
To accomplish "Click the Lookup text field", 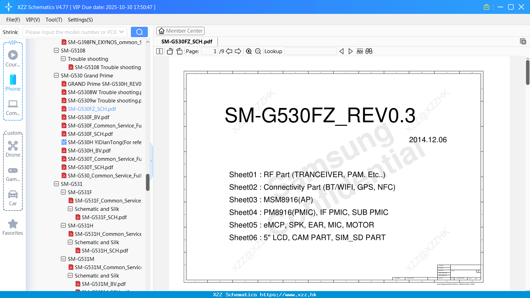I will point(310,51).
